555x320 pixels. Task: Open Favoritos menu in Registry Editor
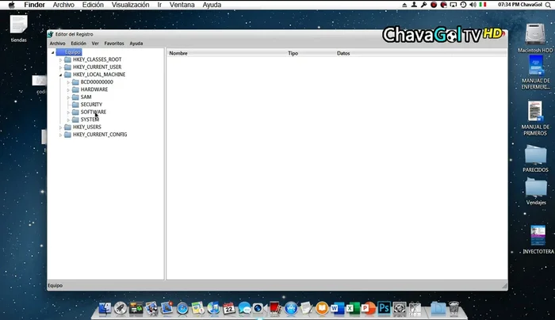pyautogui.click(x=114, y=43)
